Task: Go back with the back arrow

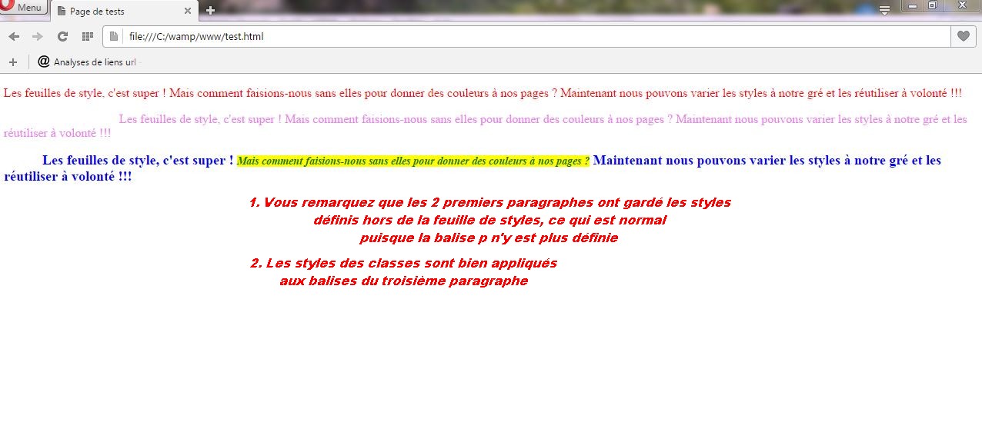Action: coord(14,36)
